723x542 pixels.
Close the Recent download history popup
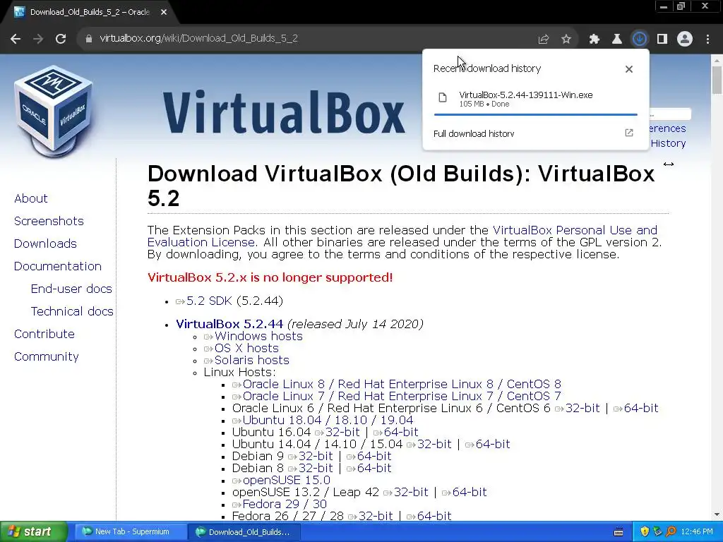point(629,69)
